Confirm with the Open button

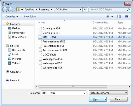tap(96, 99)
